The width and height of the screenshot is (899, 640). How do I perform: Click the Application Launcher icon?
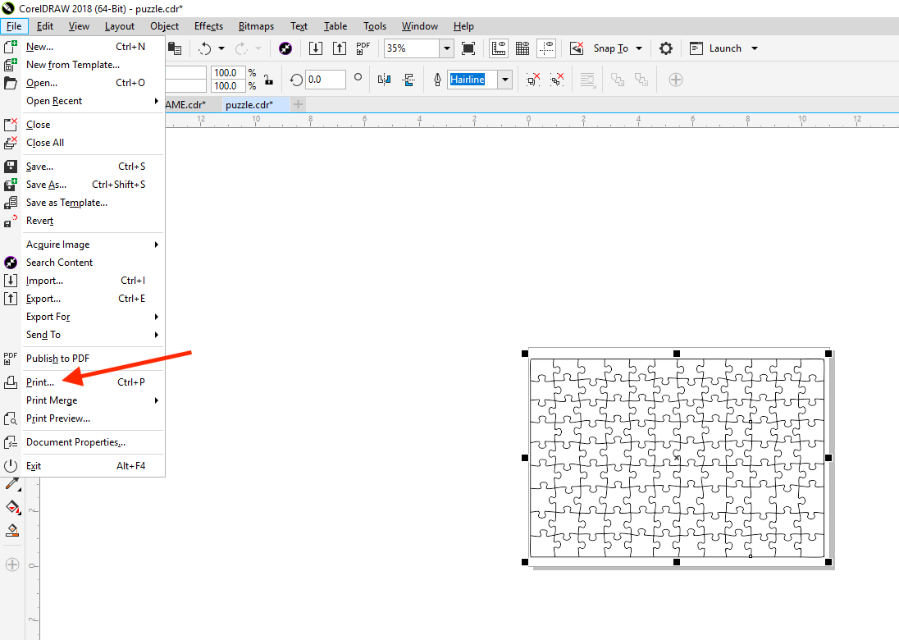tap(696, 48)
